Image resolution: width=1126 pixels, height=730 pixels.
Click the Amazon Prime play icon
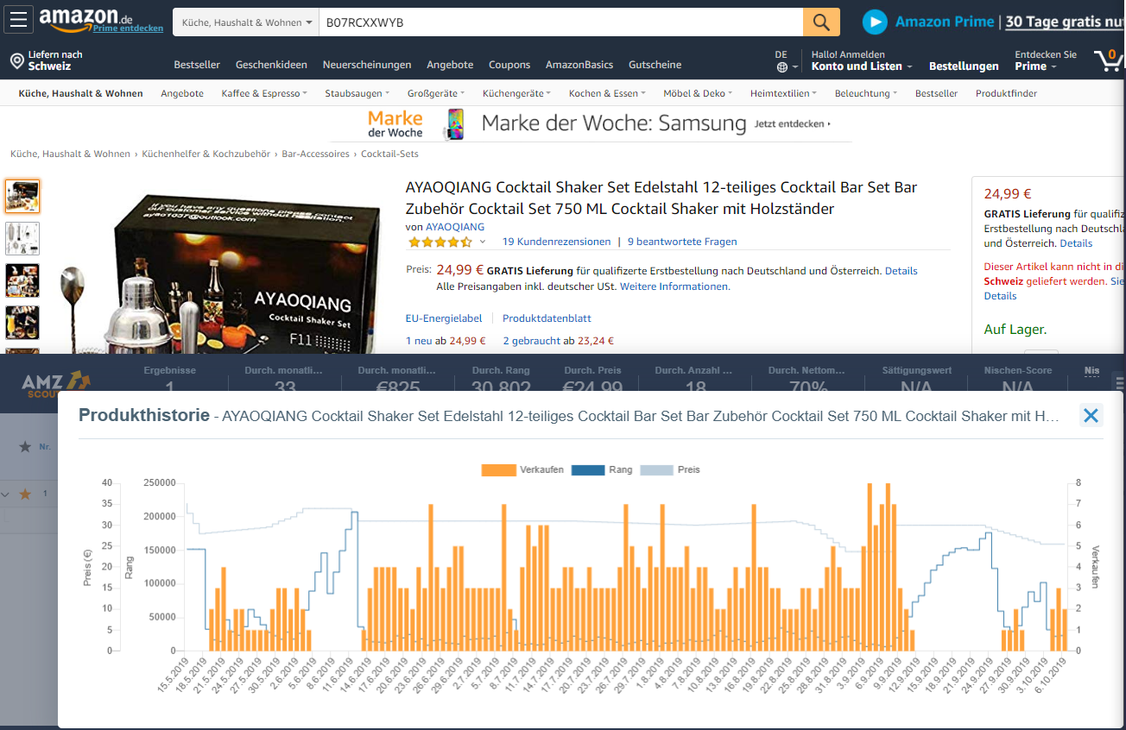click(875, 22)
